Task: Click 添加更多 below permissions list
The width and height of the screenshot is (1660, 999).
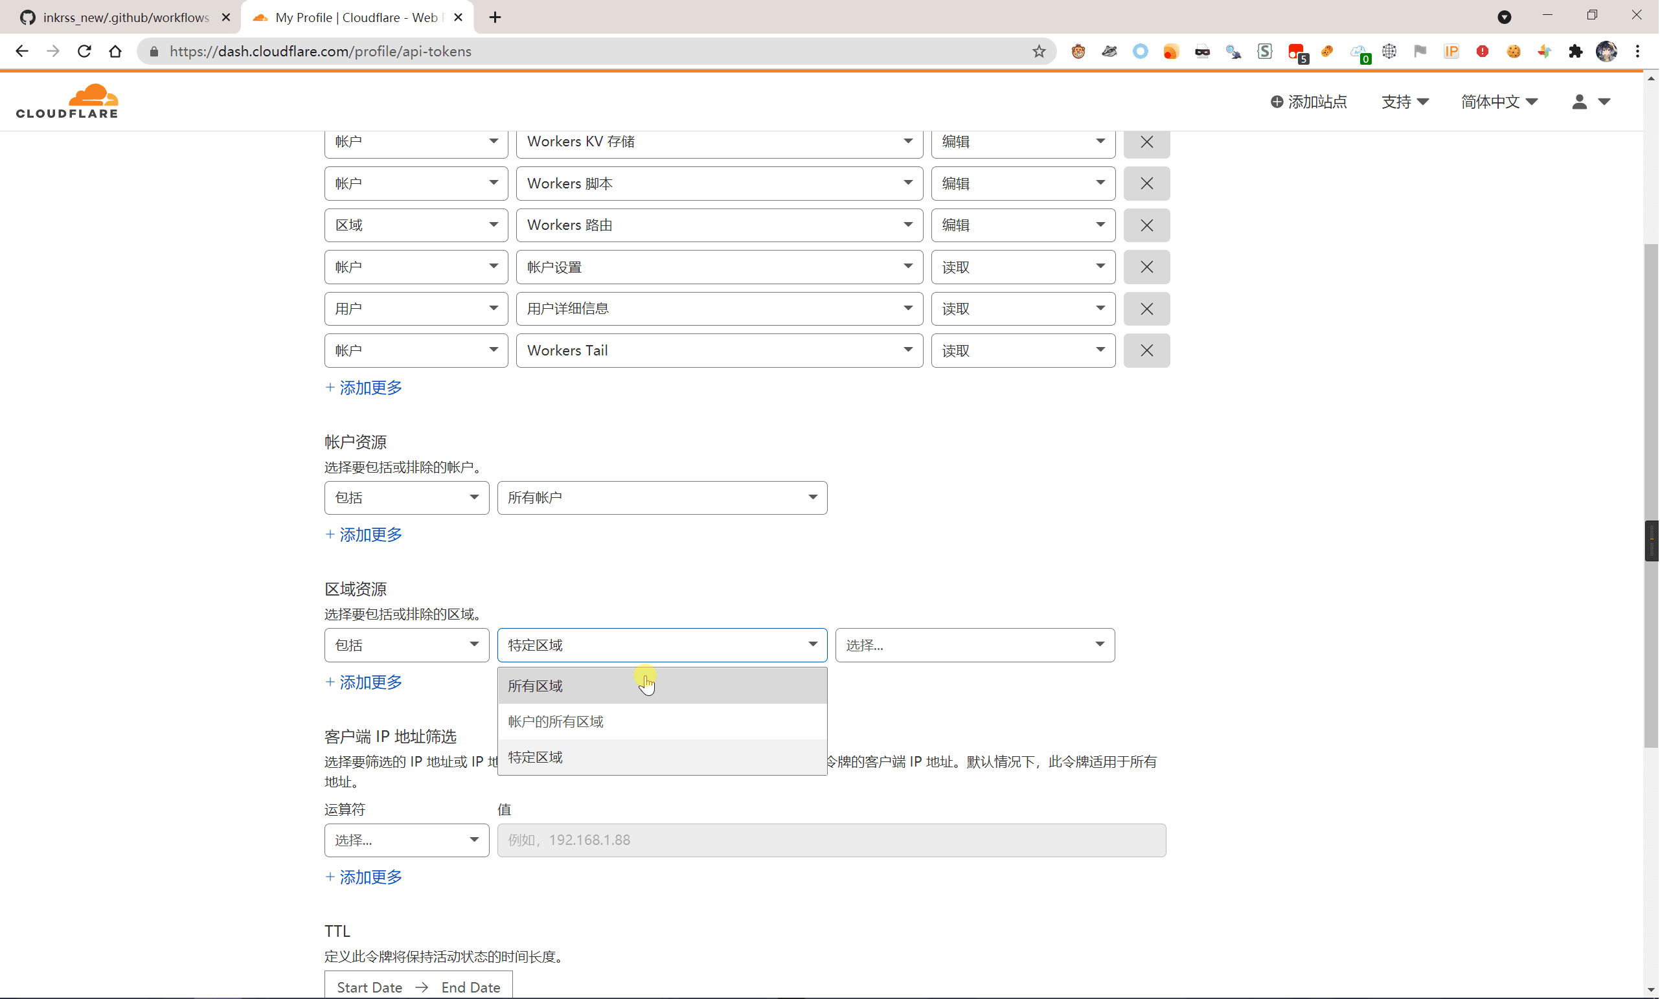Action: click(363, 388)
